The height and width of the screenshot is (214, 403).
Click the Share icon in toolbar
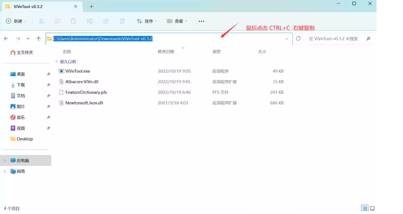(x=106, y=21)
